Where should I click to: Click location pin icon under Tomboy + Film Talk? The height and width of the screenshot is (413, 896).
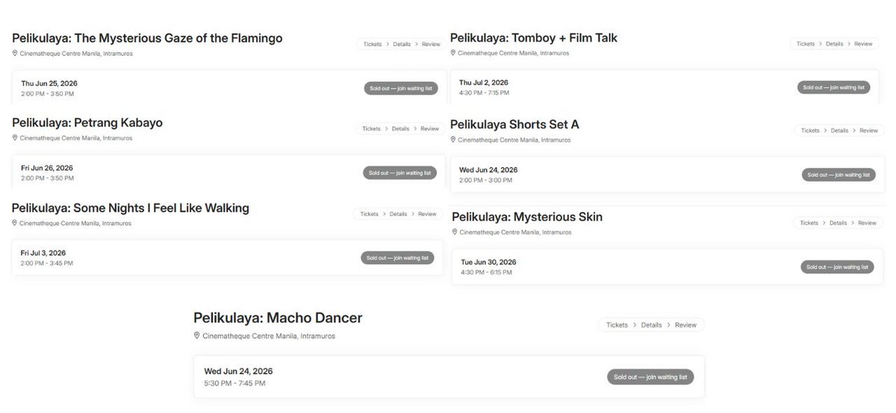(x=453, y=54)
